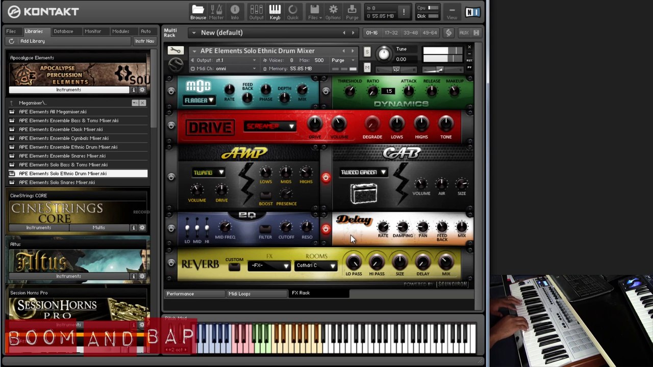Open the Cathdrl C rooms dropdown
The height and width of the screenshot is (367, 653).
tap(316, 266)
